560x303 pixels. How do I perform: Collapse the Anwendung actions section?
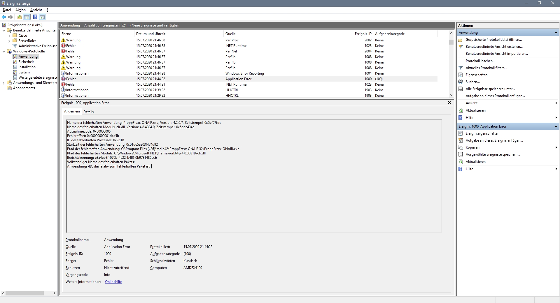click(x=556, y=33)
